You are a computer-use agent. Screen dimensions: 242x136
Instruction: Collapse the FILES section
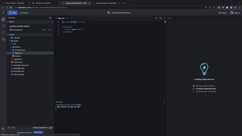tap(8, 35)
